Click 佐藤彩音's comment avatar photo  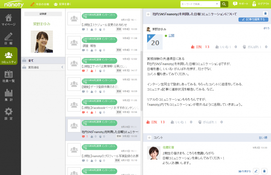pos(154,153)
